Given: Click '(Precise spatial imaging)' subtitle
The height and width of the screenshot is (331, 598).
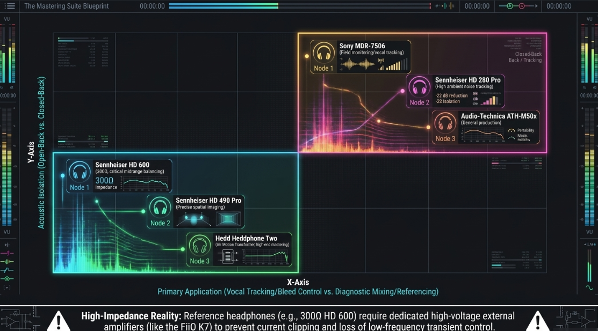Looking at the screenshot, I should click(x=200, y=207).
